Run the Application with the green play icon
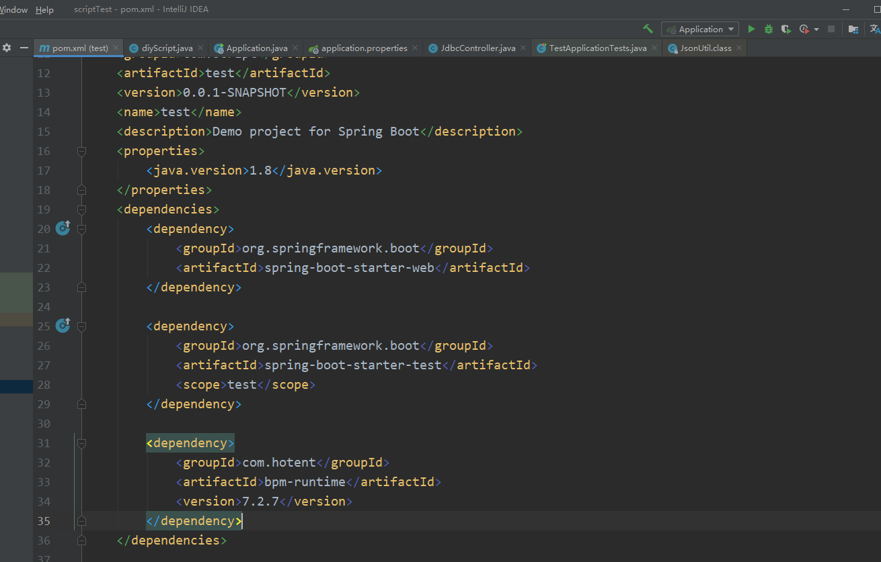The height and width of the screenshot is (562, 881). pos(751,29)
